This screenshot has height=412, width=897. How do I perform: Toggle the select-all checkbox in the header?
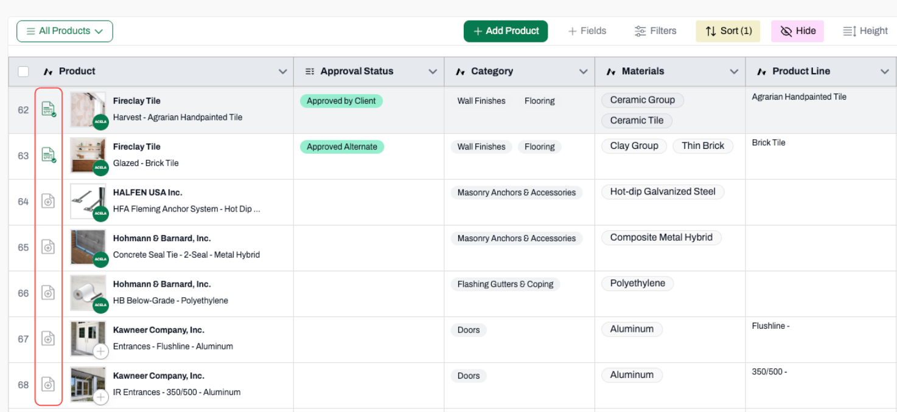23,72
